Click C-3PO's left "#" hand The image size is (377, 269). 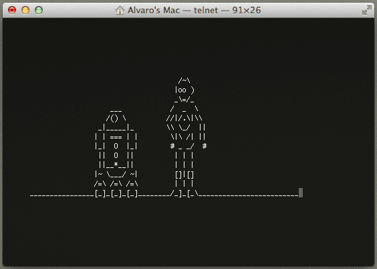point(172,146)
